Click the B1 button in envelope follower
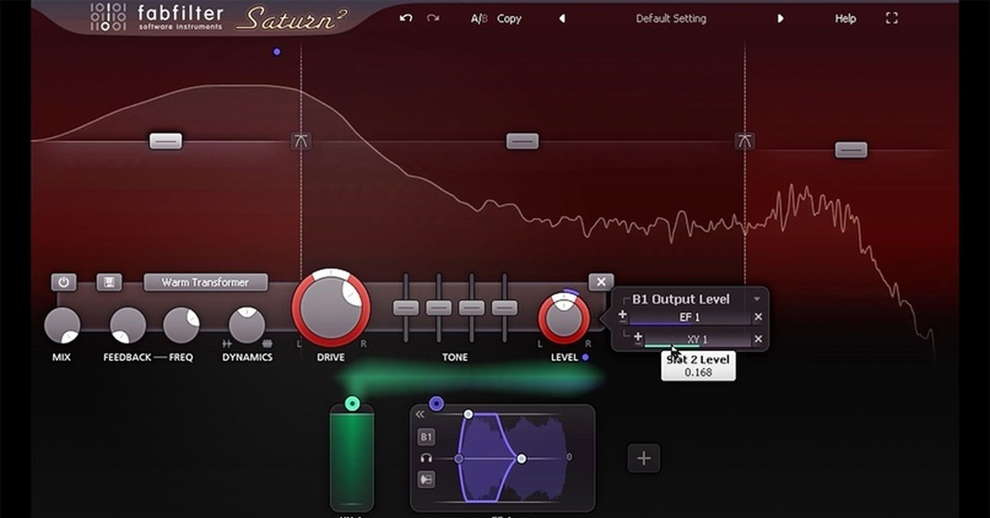Viewport: 990px width, 518px height. pos(427,436)
